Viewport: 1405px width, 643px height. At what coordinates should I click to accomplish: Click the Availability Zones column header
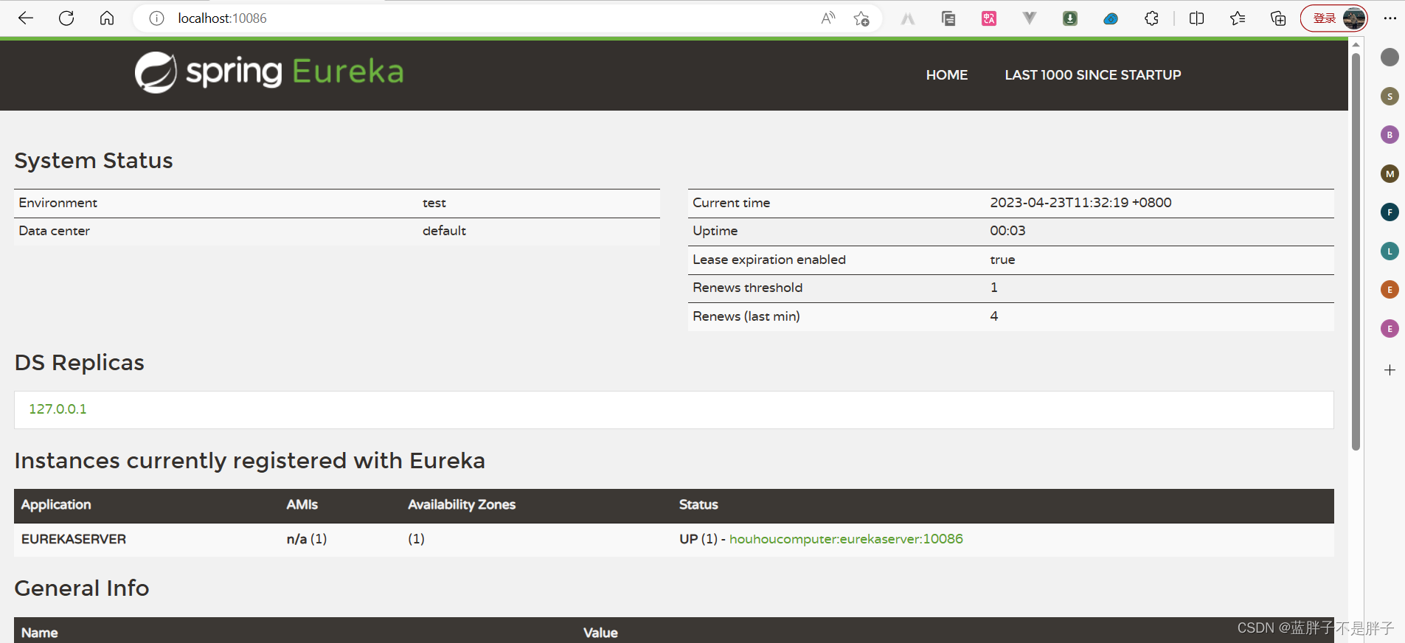tap(462, 505)
